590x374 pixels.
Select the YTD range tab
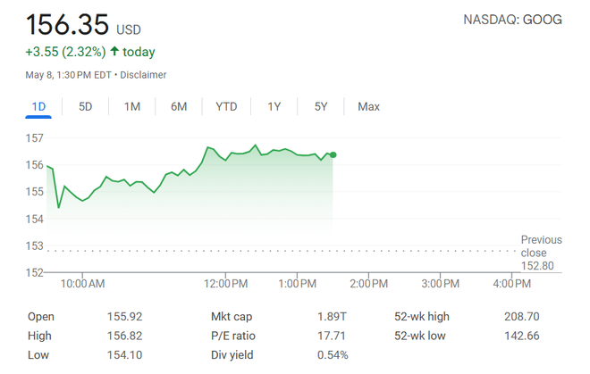pos(226,107)
